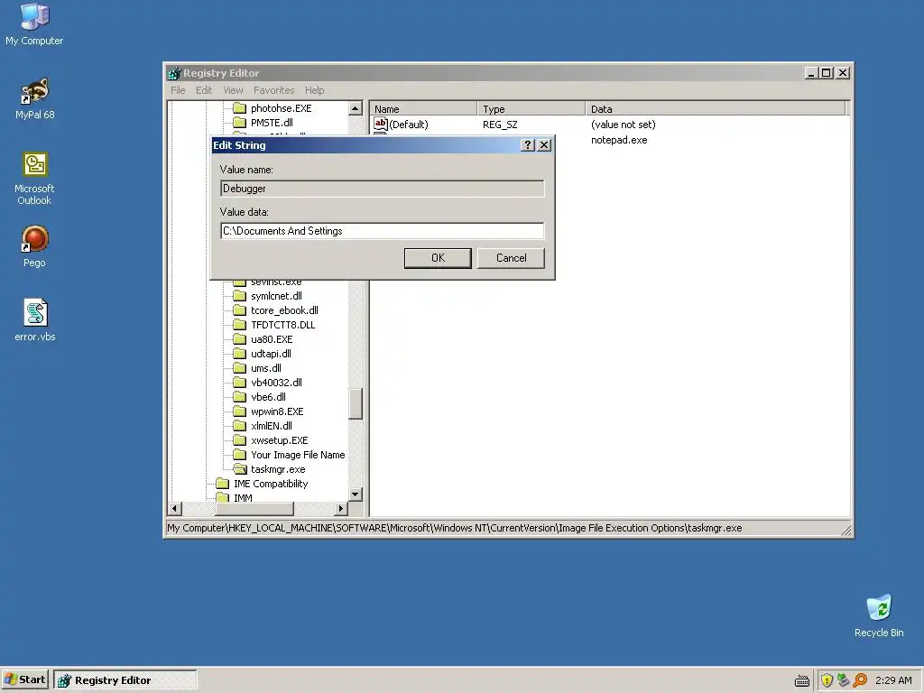Click the Value data text field
The height and width of the screenshot is (693, 924).
[382, 231]
